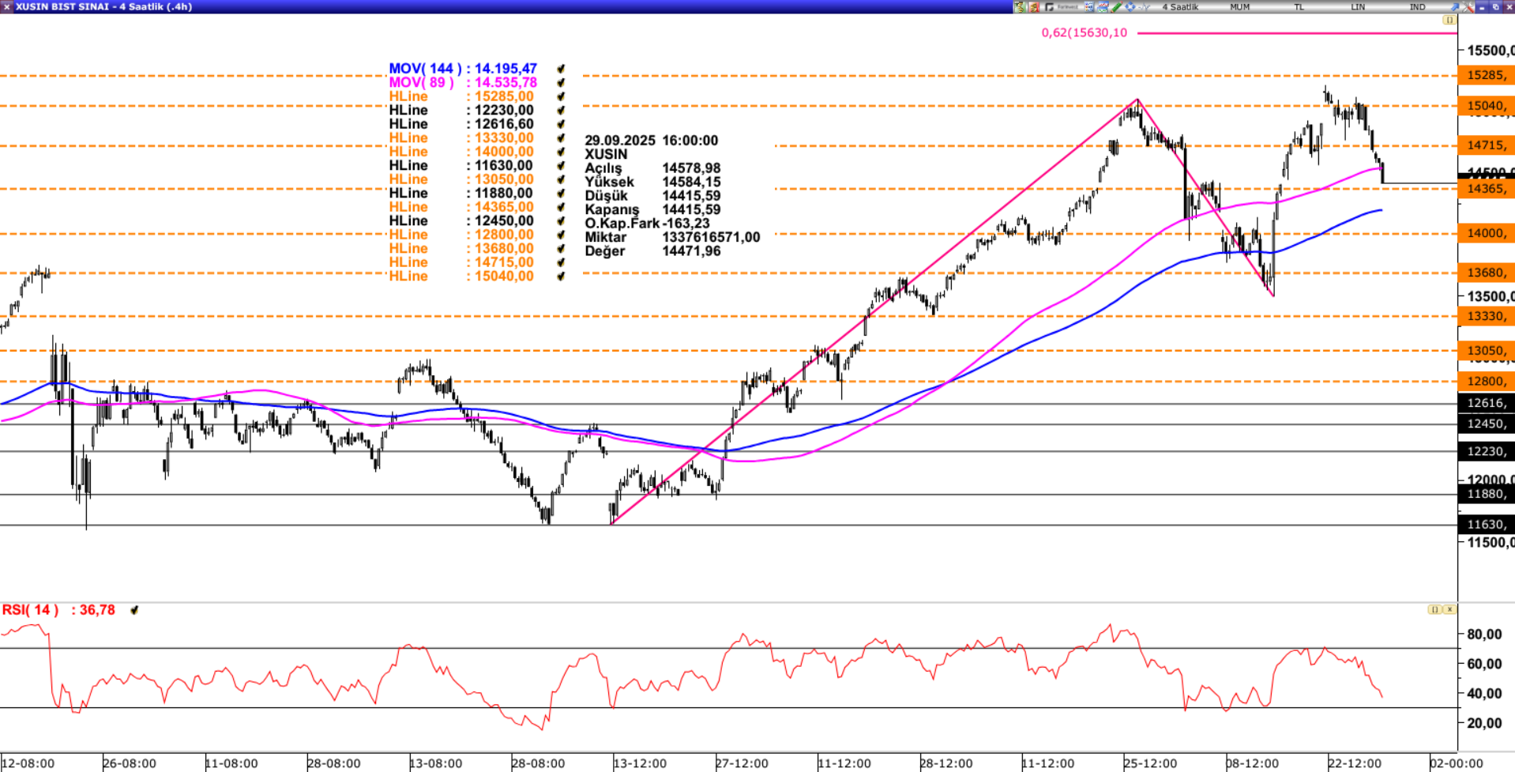The image size is (1515, 772).
Task: Toggle the RSI(14) indicator checkmark
Action: pos(134,611)
